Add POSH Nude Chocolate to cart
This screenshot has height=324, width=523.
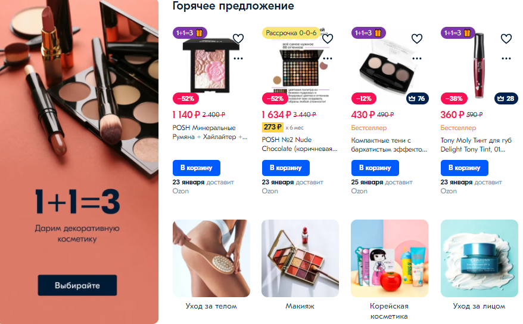coord(285,168)
